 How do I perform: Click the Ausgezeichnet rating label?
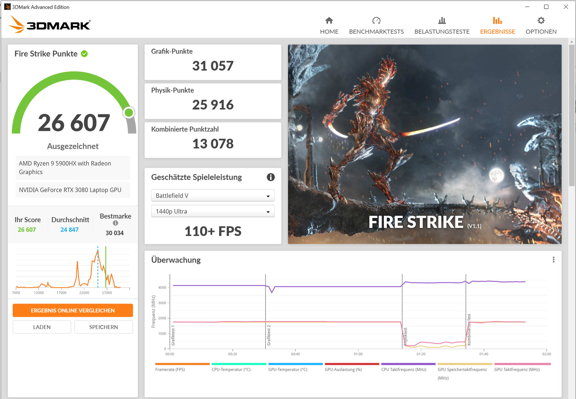pyautogui.click(x=73, y=146)
